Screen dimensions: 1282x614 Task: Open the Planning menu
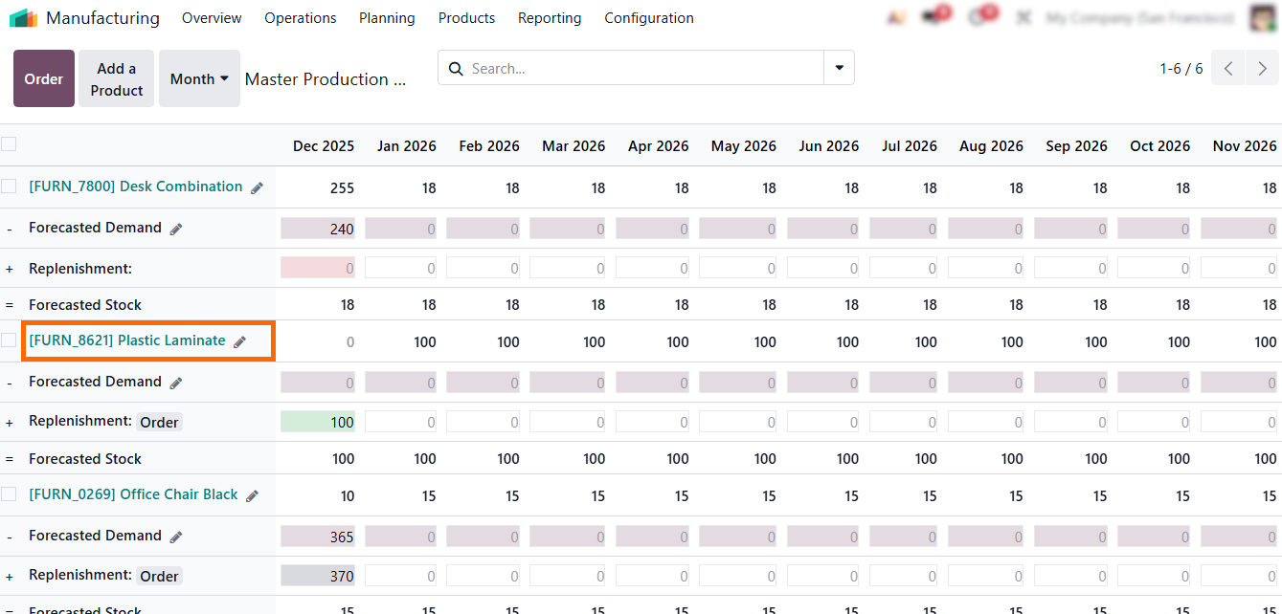tap(387, 18)
